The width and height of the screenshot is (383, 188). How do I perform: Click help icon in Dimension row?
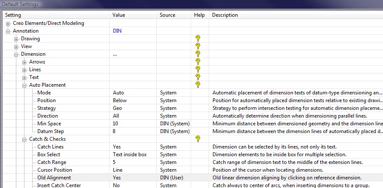(198, 54)
